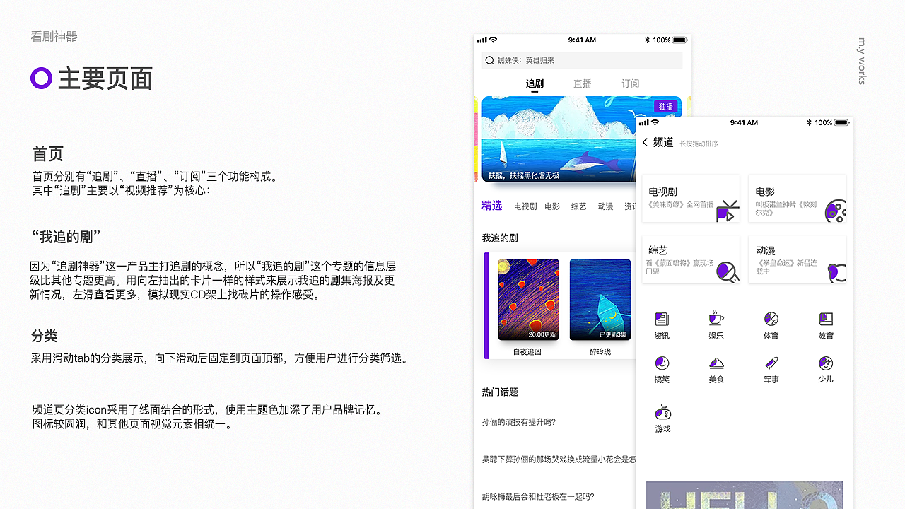Tap the back arrow beside 频道
The width and height of the screenshot is (905, 509).
[x=645, y=143]
